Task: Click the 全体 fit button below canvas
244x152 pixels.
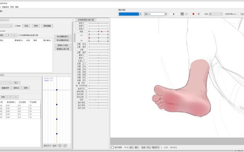Action: [x=143, y=147]
